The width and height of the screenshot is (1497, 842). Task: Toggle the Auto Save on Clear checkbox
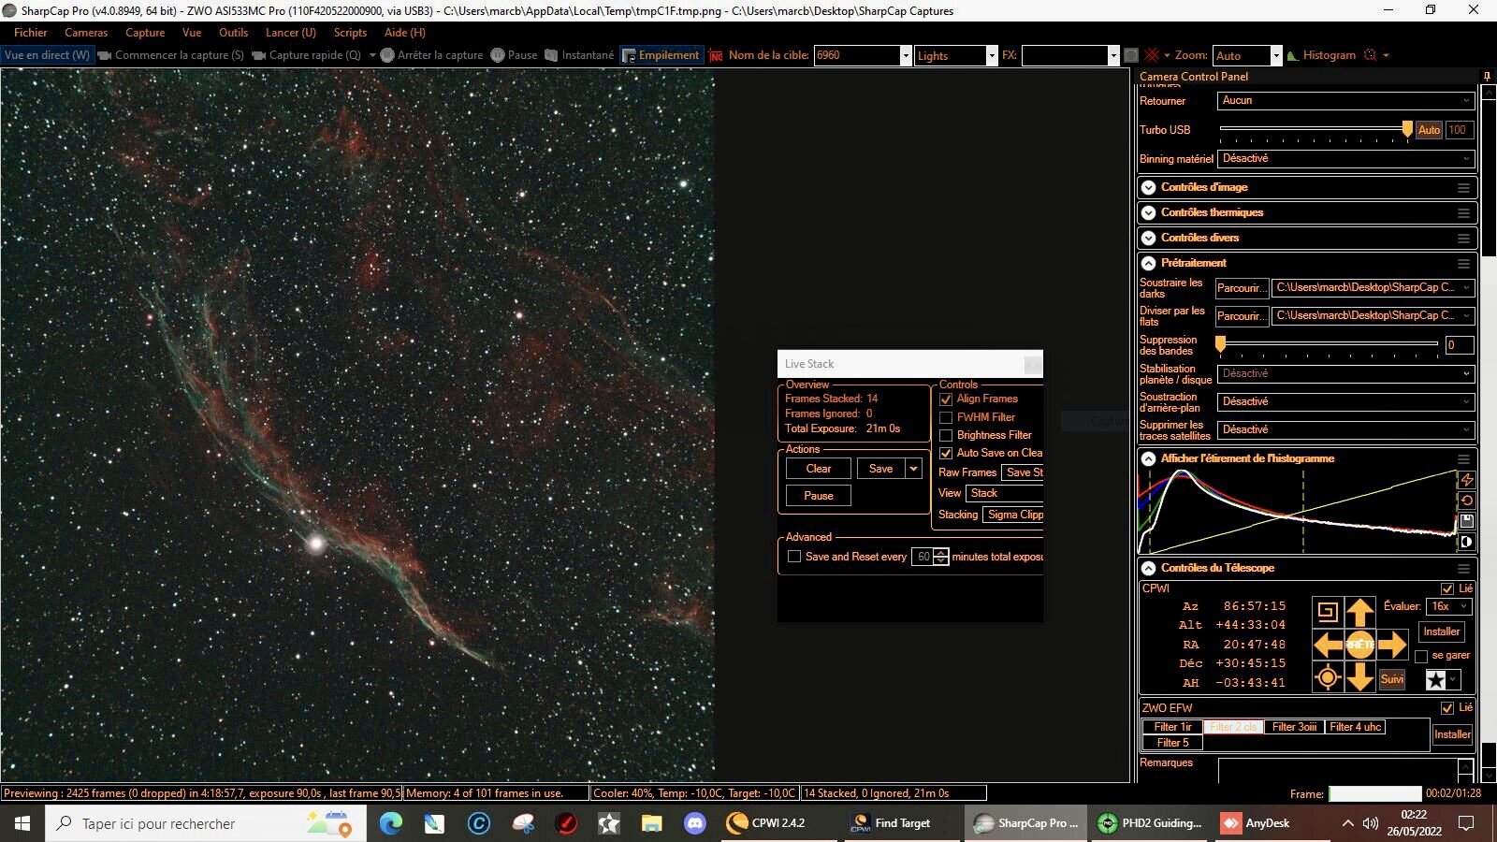[x=946, y=453]
